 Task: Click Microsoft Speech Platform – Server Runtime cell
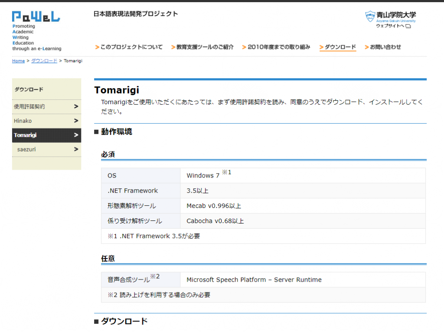303,279
